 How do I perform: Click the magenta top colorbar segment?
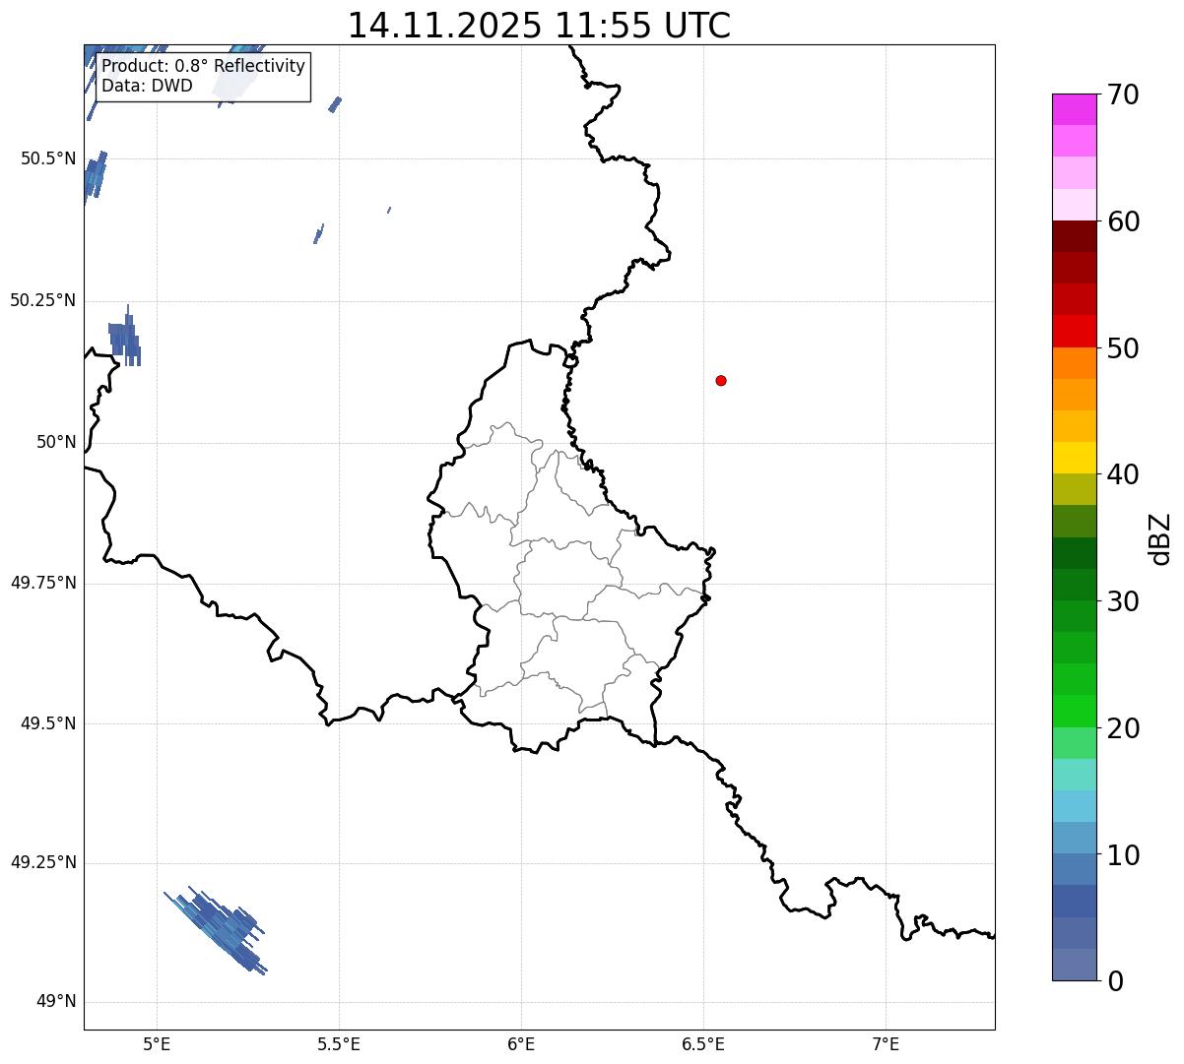click(x=1074, y=109)
